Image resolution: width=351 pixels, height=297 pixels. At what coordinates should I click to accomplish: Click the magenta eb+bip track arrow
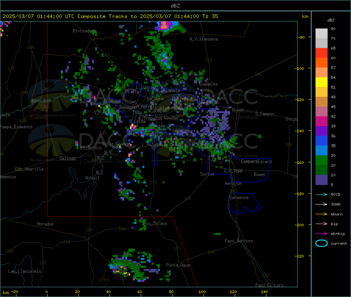click(321, 233)
